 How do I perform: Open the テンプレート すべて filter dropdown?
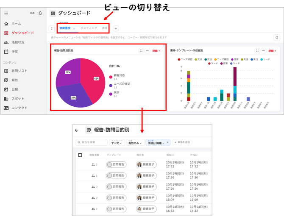tap(117, 142)
